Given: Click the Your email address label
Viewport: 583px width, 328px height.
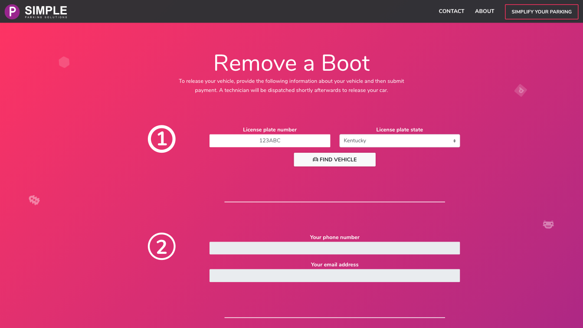Looking at the screenshot, I should pos(334,265).
